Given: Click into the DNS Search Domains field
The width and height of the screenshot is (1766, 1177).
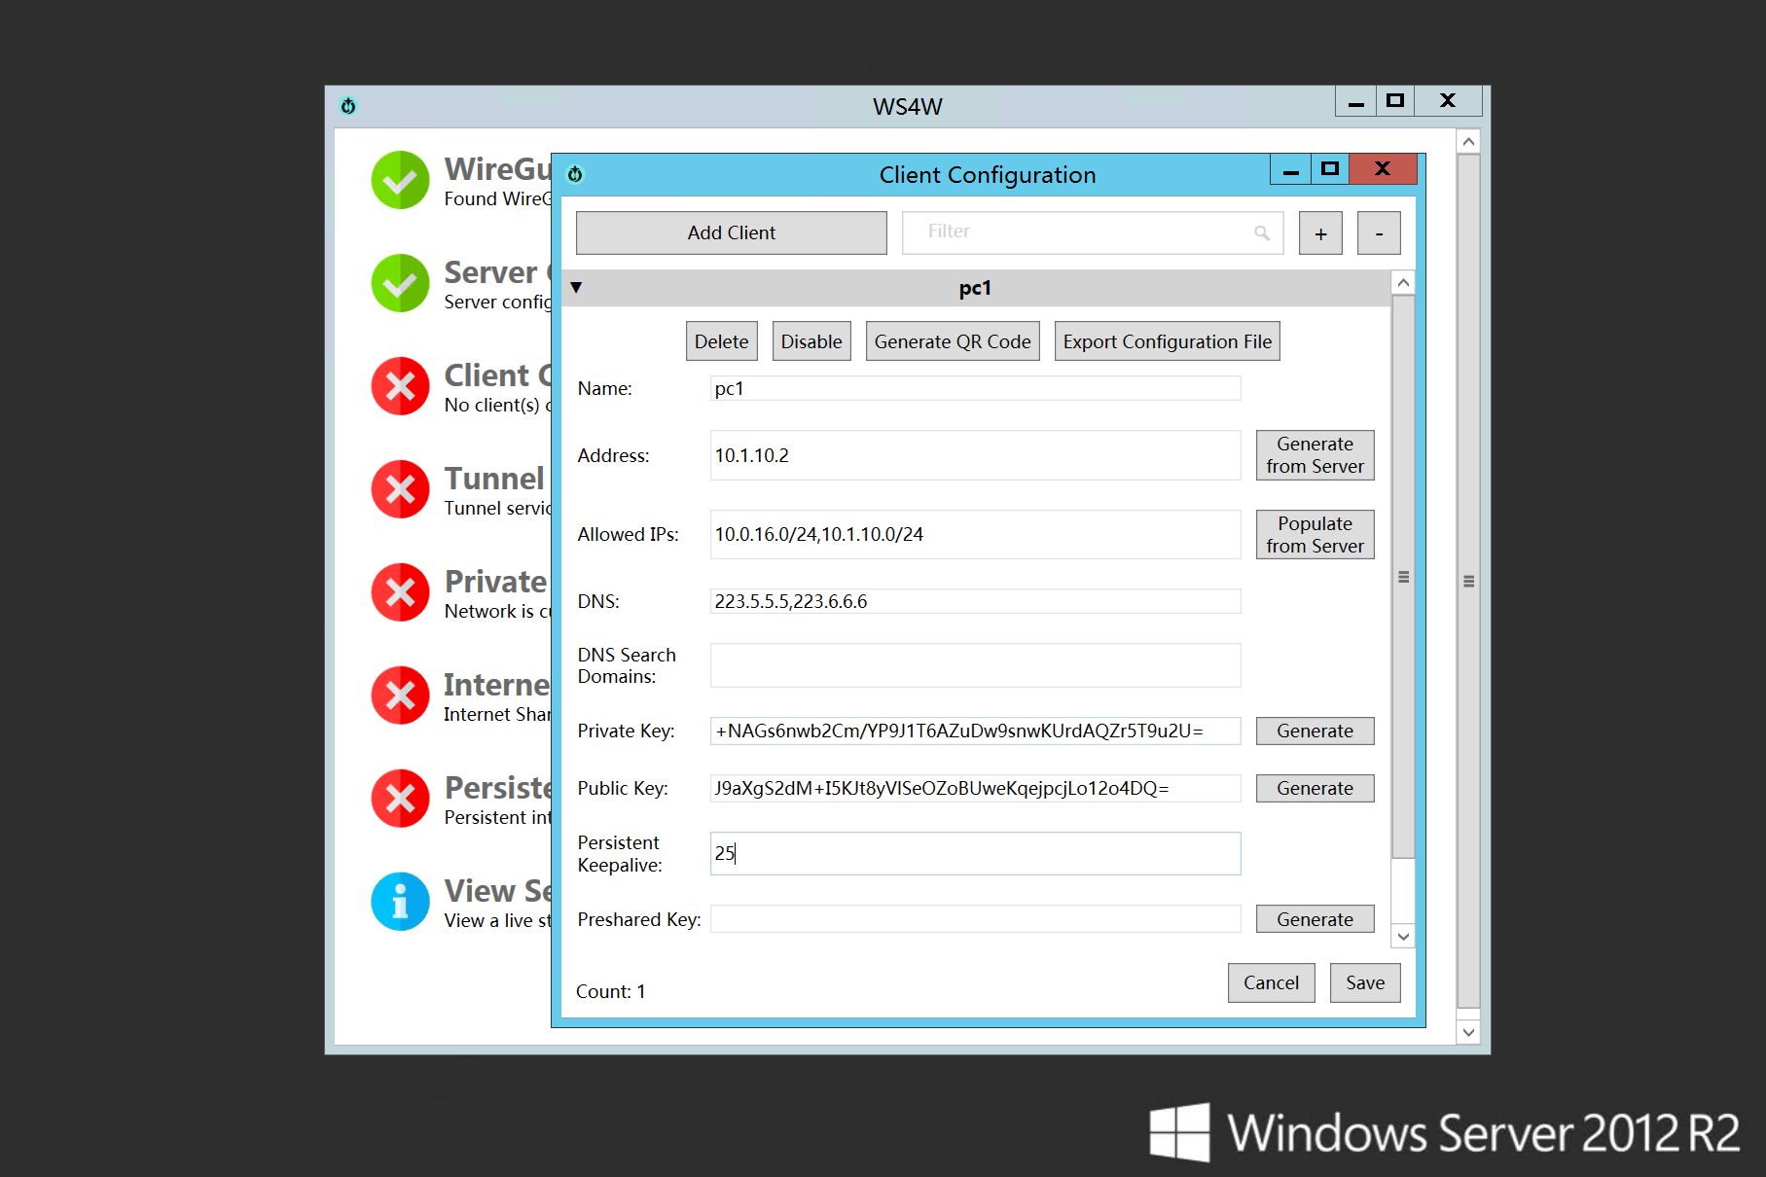Looking at the screenshot, I should pos(975,665).
